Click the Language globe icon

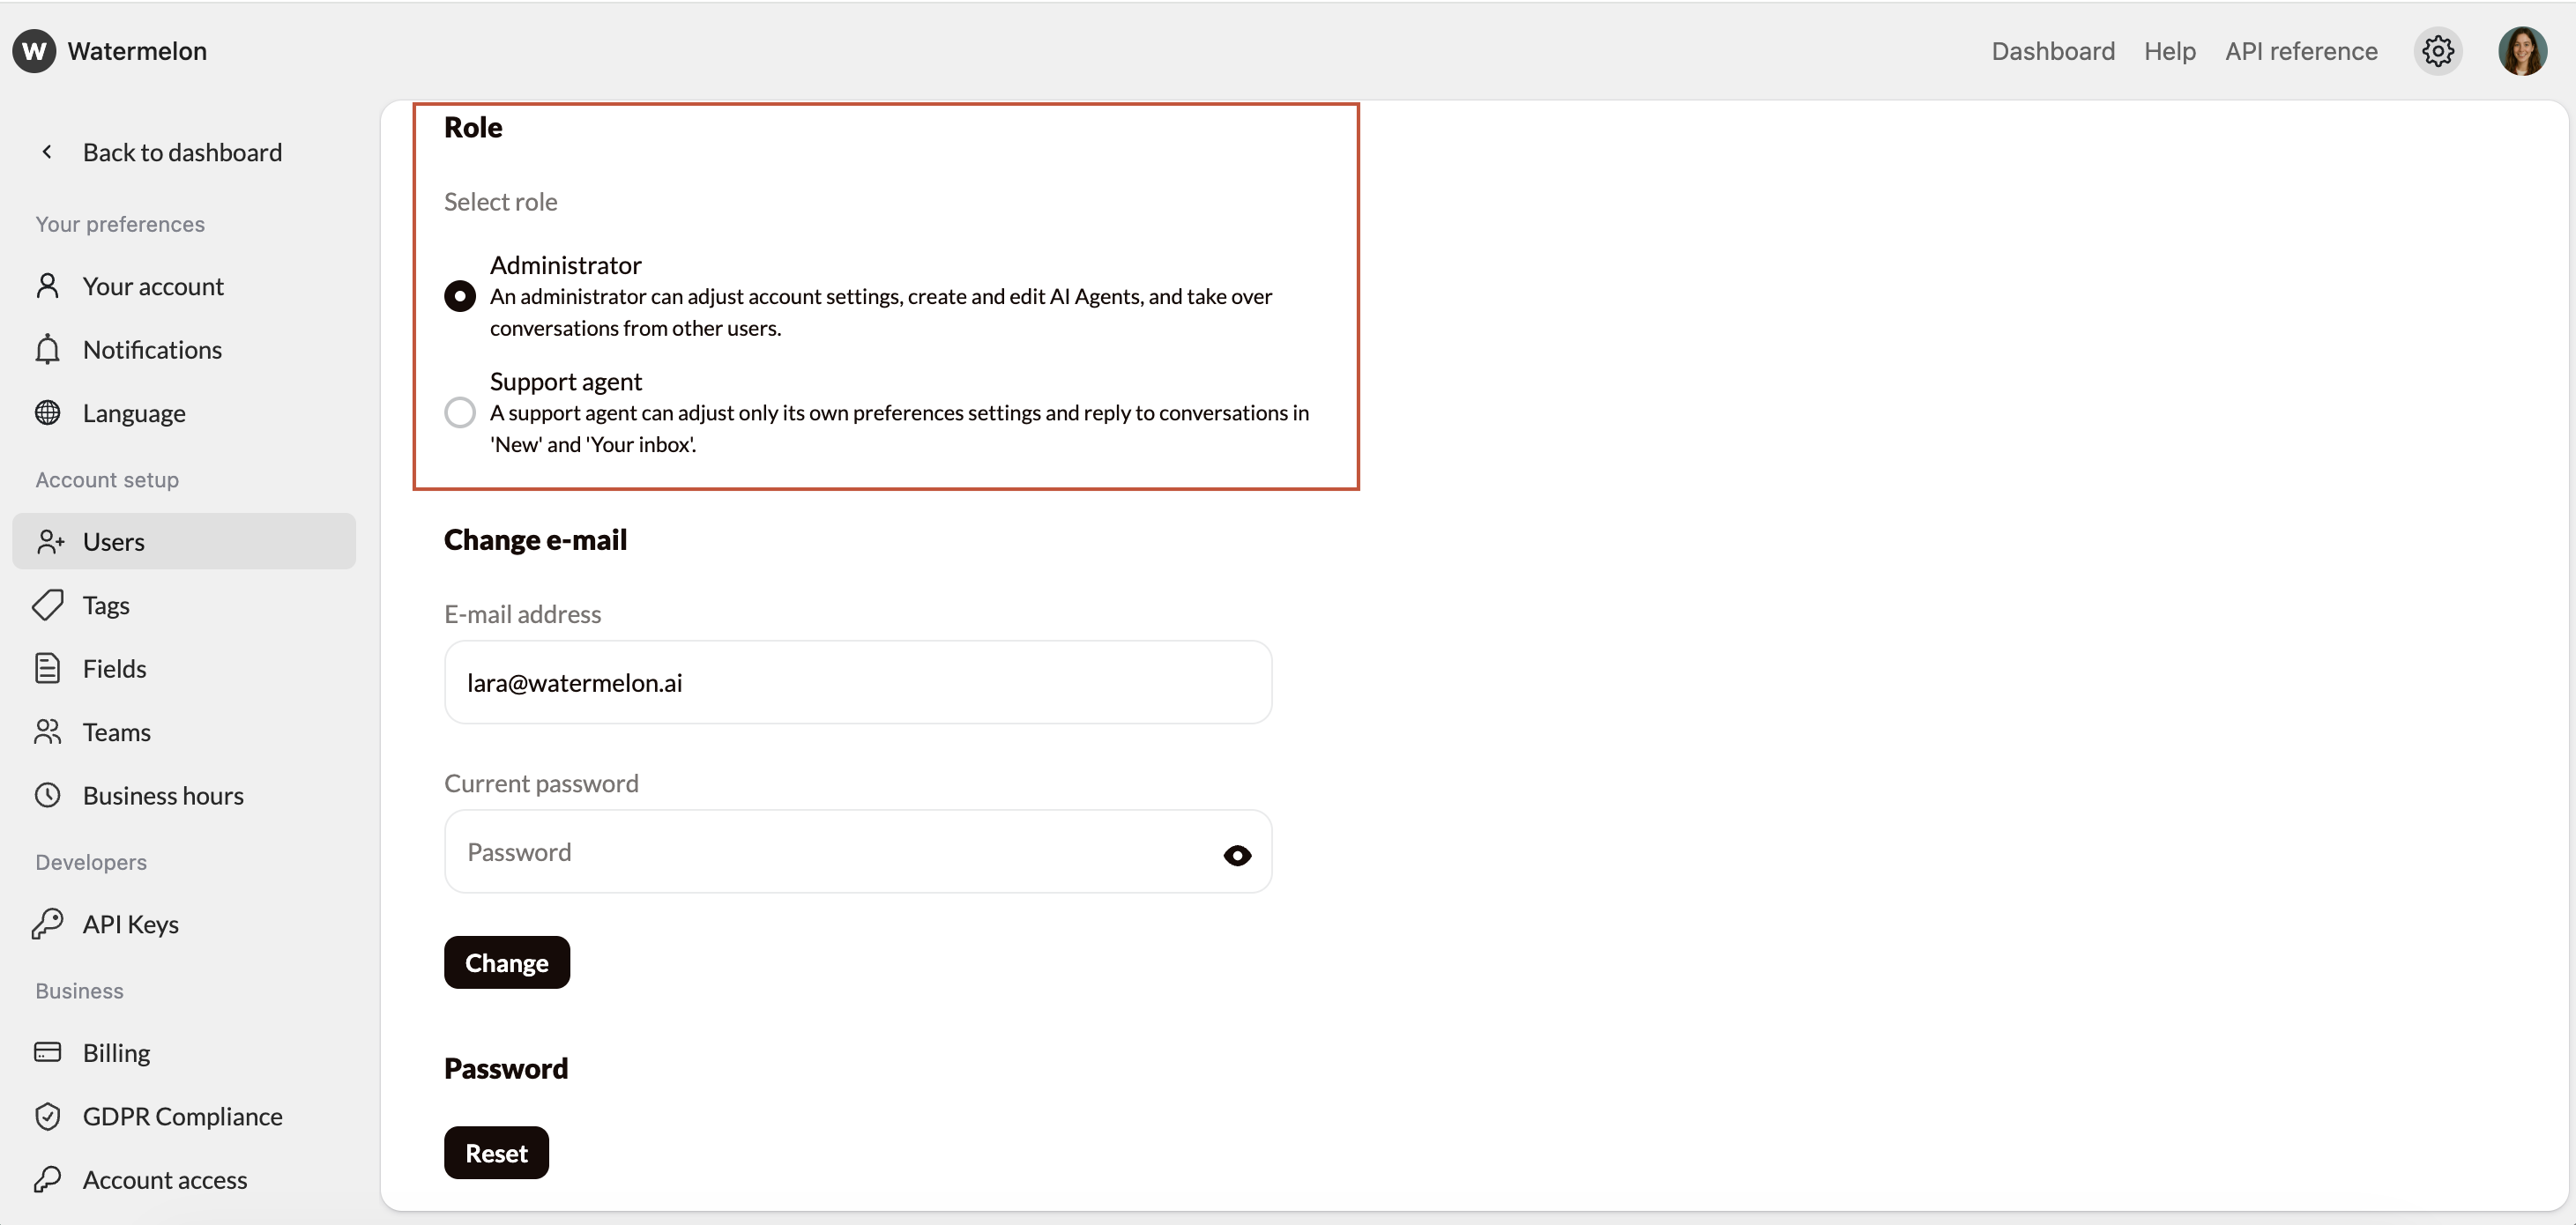[x=47, y=413]
